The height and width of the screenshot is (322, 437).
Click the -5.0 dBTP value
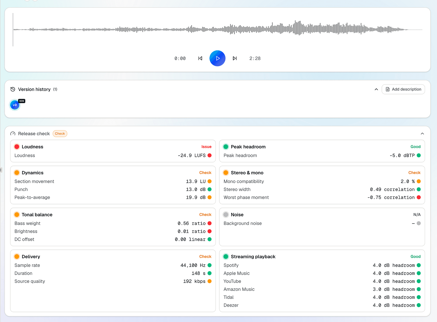pyautogui.click(x=402, y=155)
